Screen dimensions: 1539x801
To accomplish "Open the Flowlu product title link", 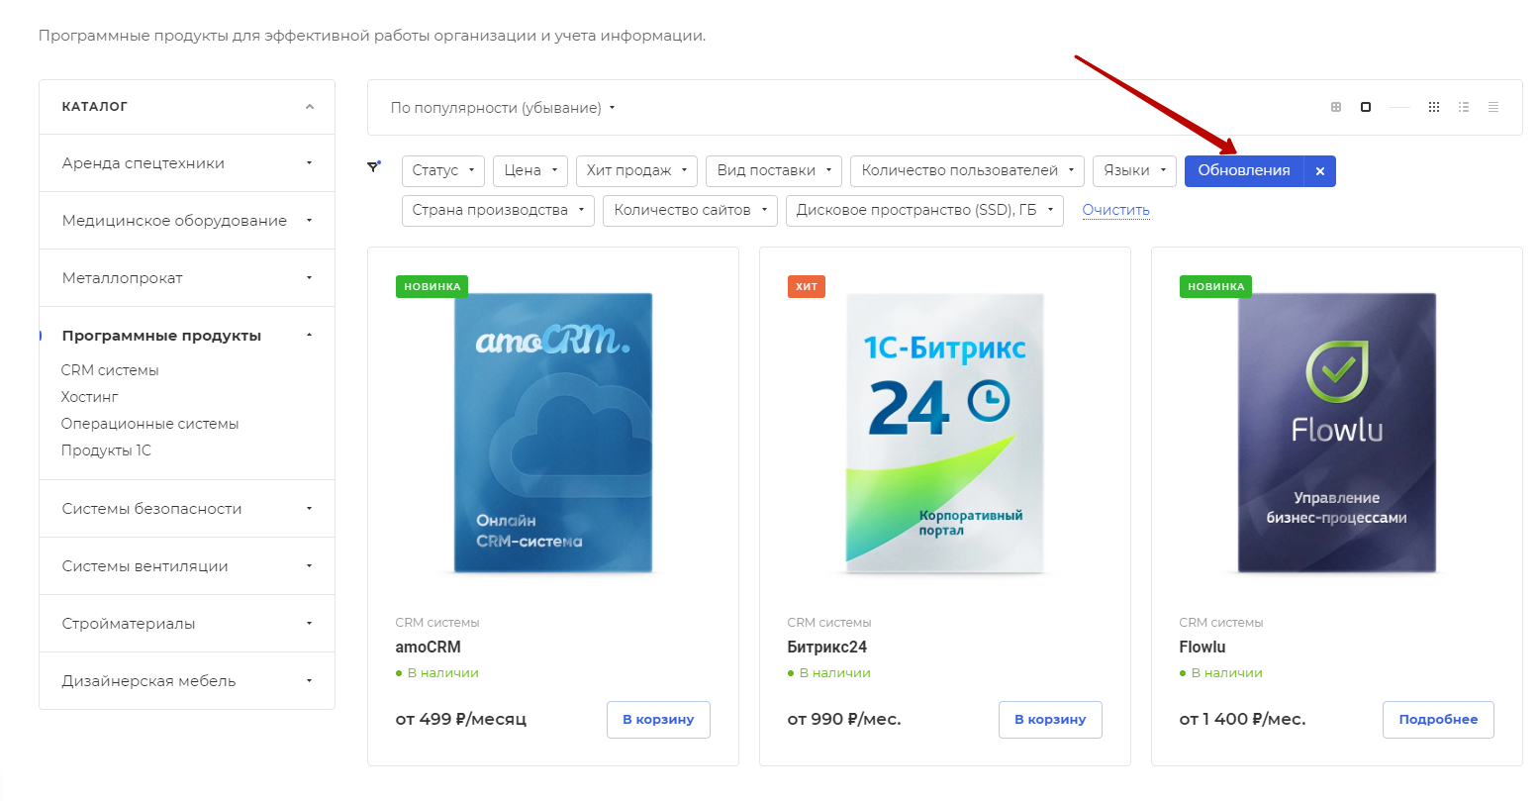I will (x=1202, y=648).
